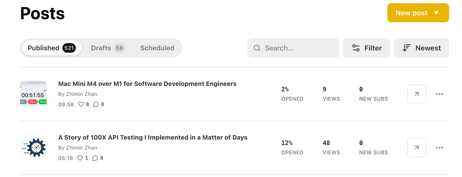Select the Published tab

[x=51, y=48]
